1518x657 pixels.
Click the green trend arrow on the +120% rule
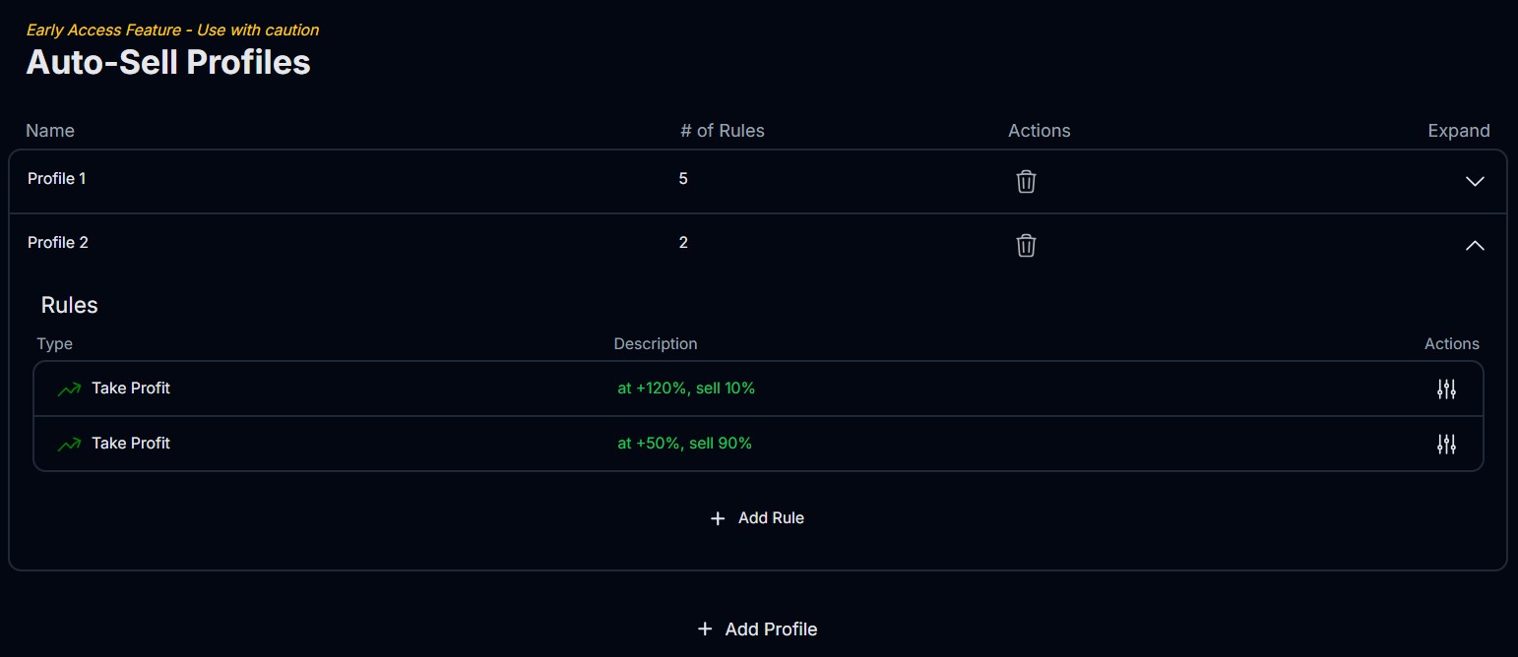coord(69,389)
